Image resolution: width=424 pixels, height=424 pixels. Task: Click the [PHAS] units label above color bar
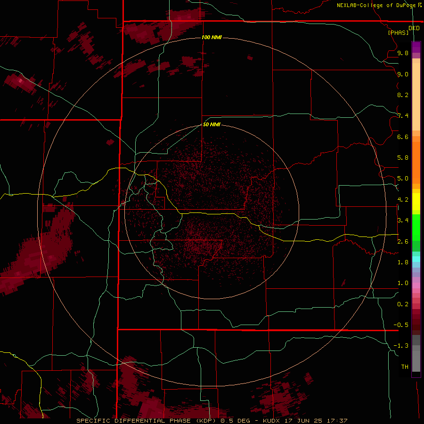point(398,33)
